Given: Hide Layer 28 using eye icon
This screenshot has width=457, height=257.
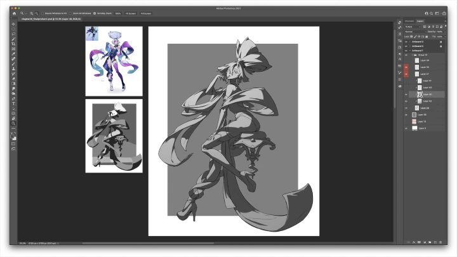Looking at the screenshot, I should tap(406, 108).
